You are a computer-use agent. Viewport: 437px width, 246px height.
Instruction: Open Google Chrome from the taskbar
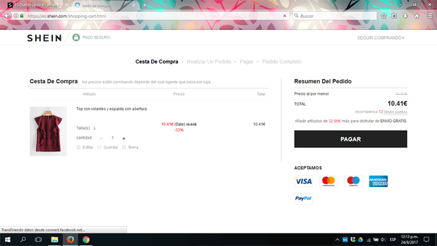(86, 239)
